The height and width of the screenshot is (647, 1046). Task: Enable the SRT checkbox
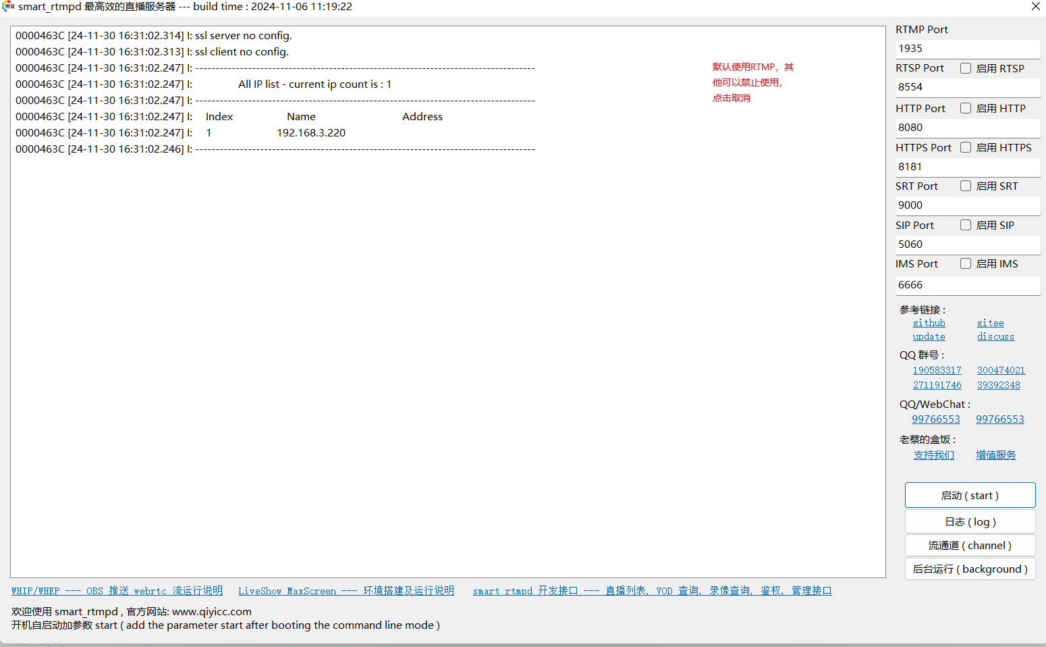click(x=966, y=186)
